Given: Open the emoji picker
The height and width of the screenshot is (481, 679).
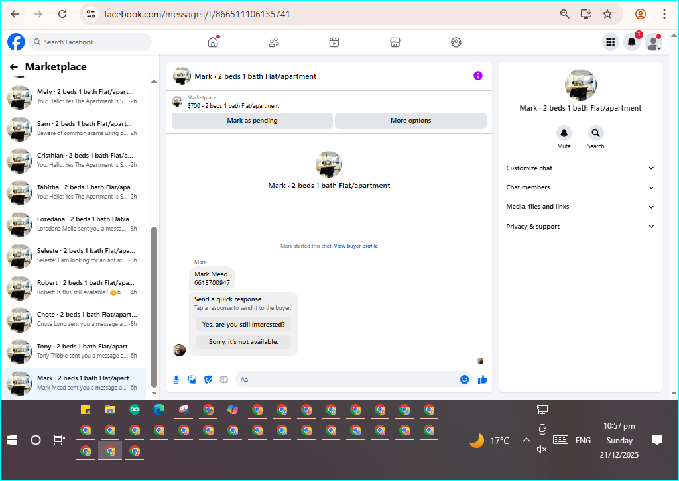Looking at the screenshot, I should click(465, 380).
